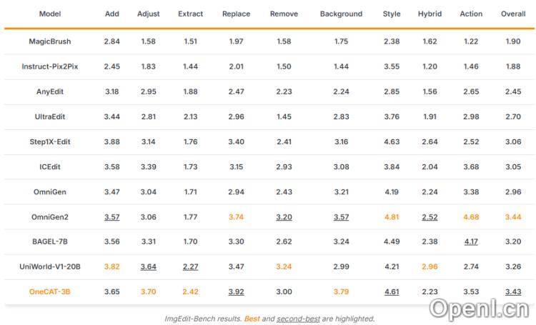
Task: Select the Hybrid column header
Action: [430, 14]
